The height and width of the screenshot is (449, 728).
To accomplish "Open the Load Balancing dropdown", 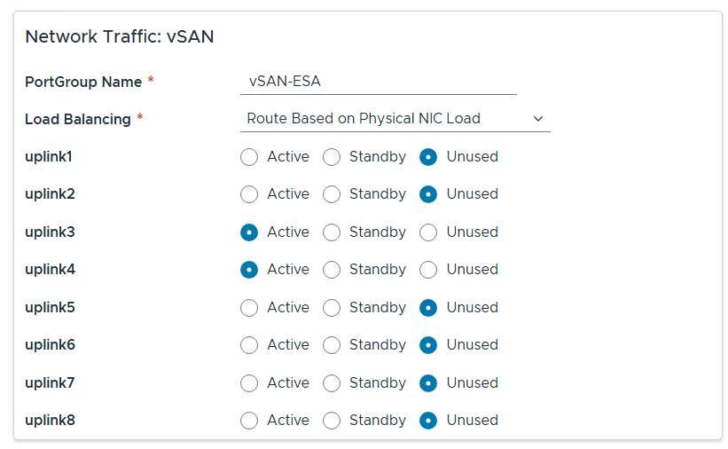I will click(x=394, y=119).
